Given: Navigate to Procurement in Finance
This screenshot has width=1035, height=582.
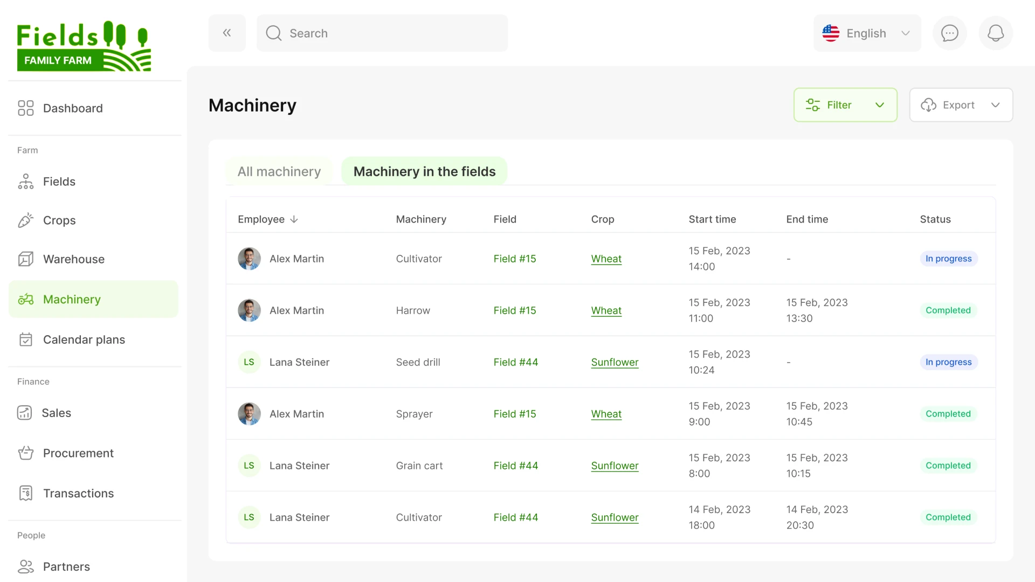Looking at the screenshot, I should coord(78,453).
